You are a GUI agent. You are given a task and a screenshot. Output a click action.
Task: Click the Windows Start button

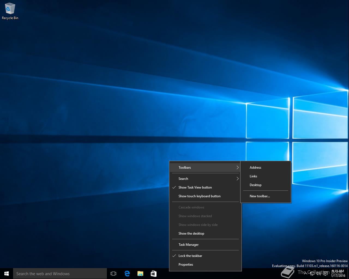[x=7, y=274]
